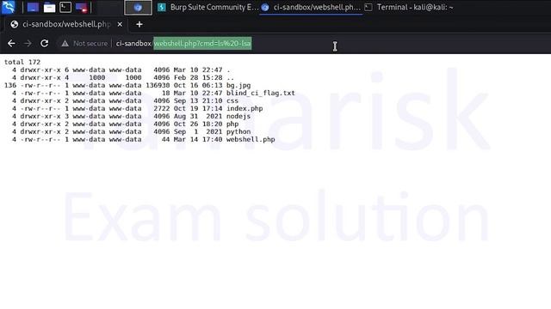
Task: Open the Kali dragon applications menu
Action: point(8,7)
